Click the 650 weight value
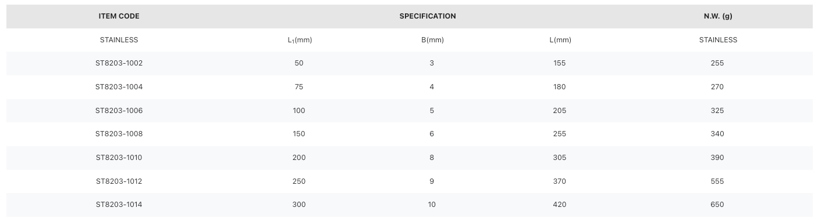This screenshot has width=818, height=222. pos(717,205)
